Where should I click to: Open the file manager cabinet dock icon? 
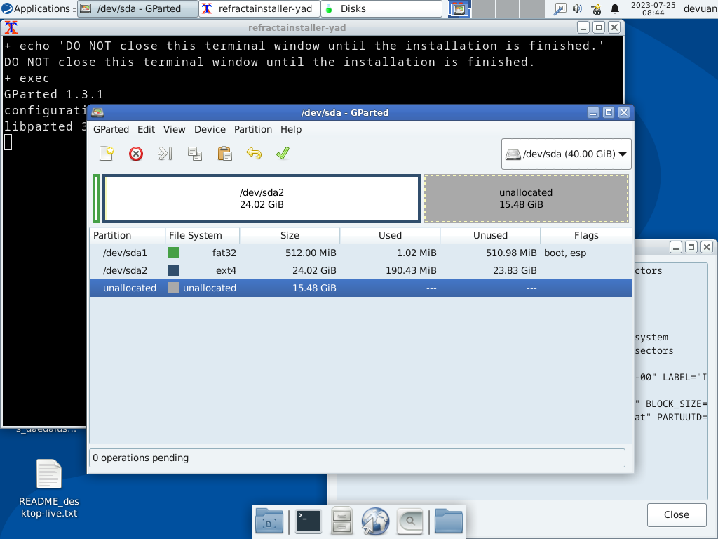point(341,521)
